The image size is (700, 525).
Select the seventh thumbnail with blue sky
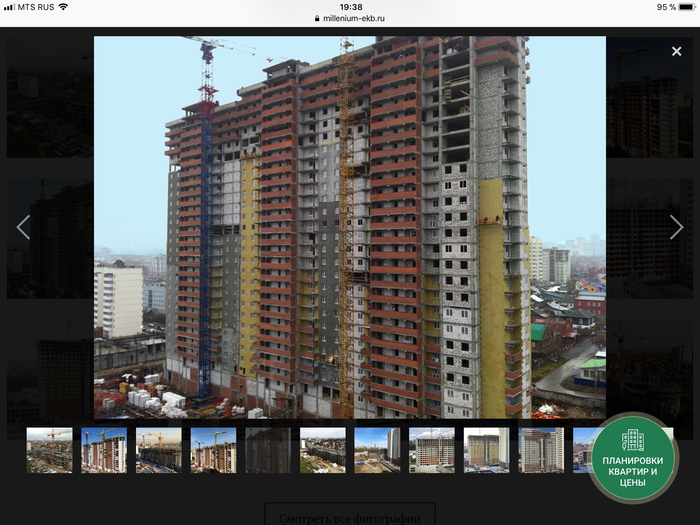(x=377, y=450)
